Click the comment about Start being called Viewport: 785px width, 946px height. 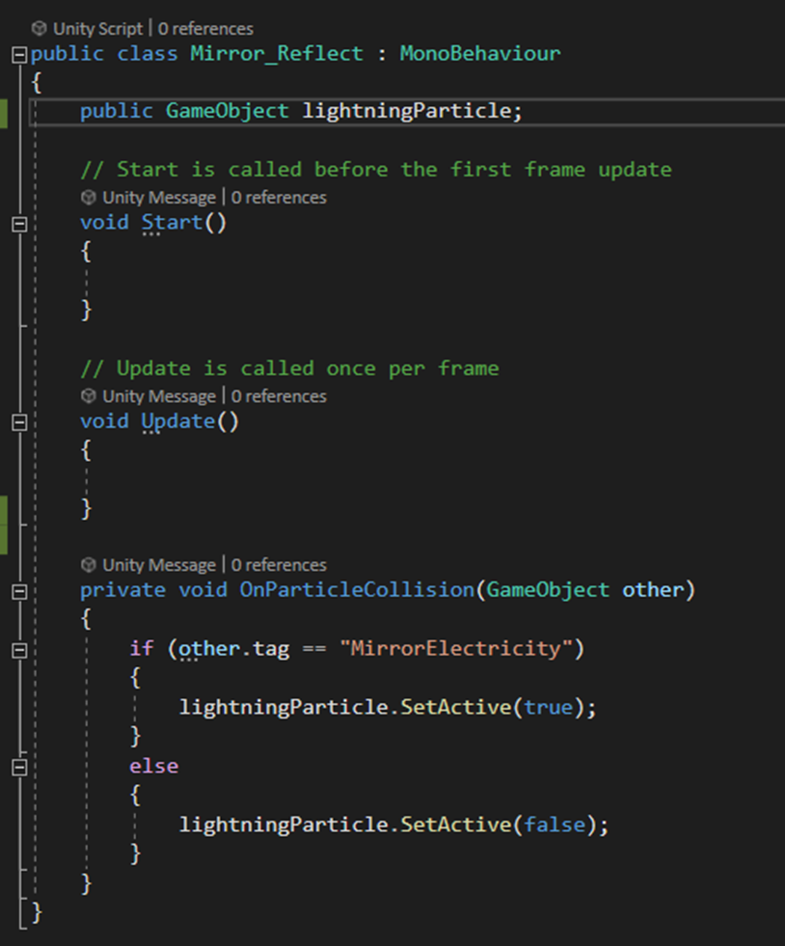[376, 170]
